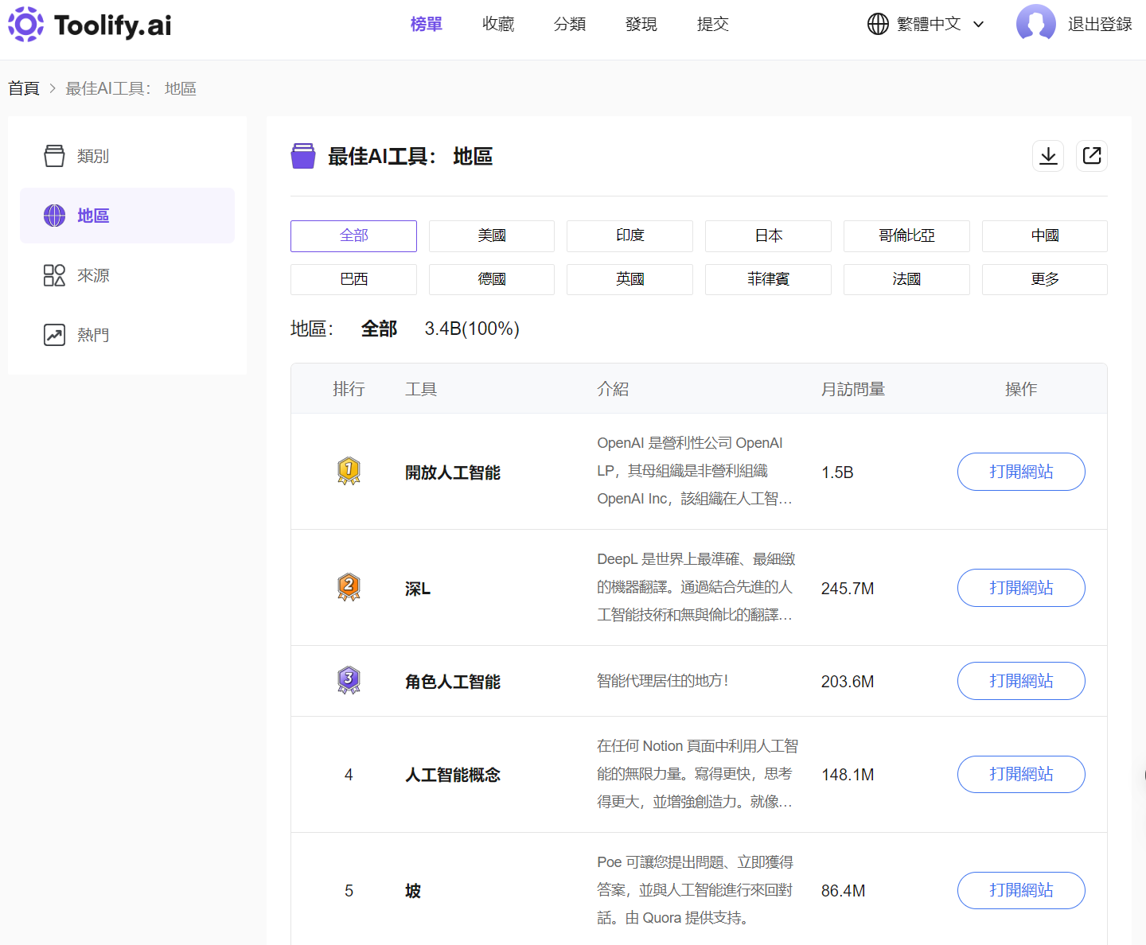This screenshot has width=1146, height=945.
Task: Click the external share icon
Action: [x=1092, y=156]
